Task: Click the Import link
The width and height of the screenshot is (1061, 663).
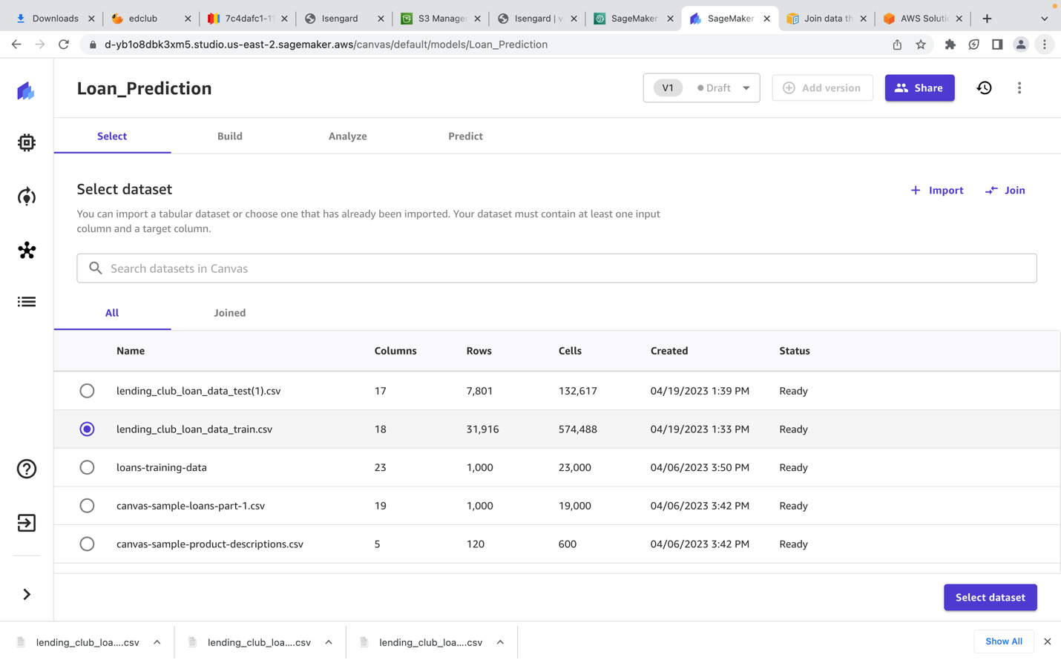Action: [937, 191]
